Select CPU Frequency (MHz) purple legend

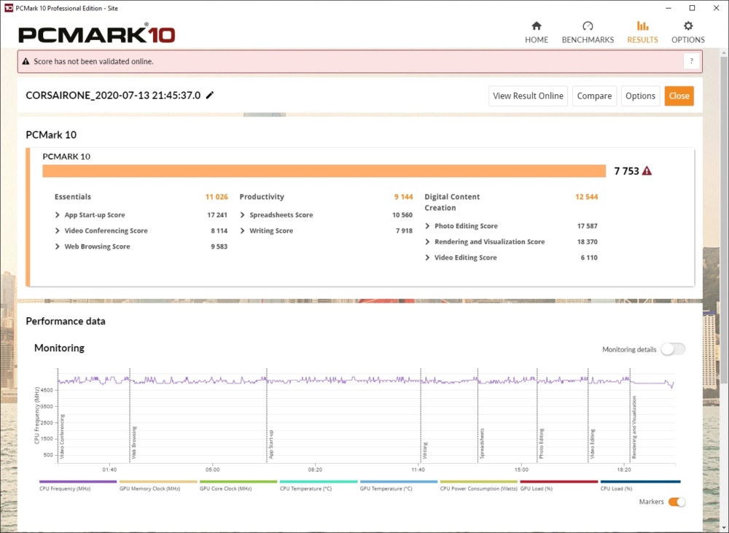(78, 486)
